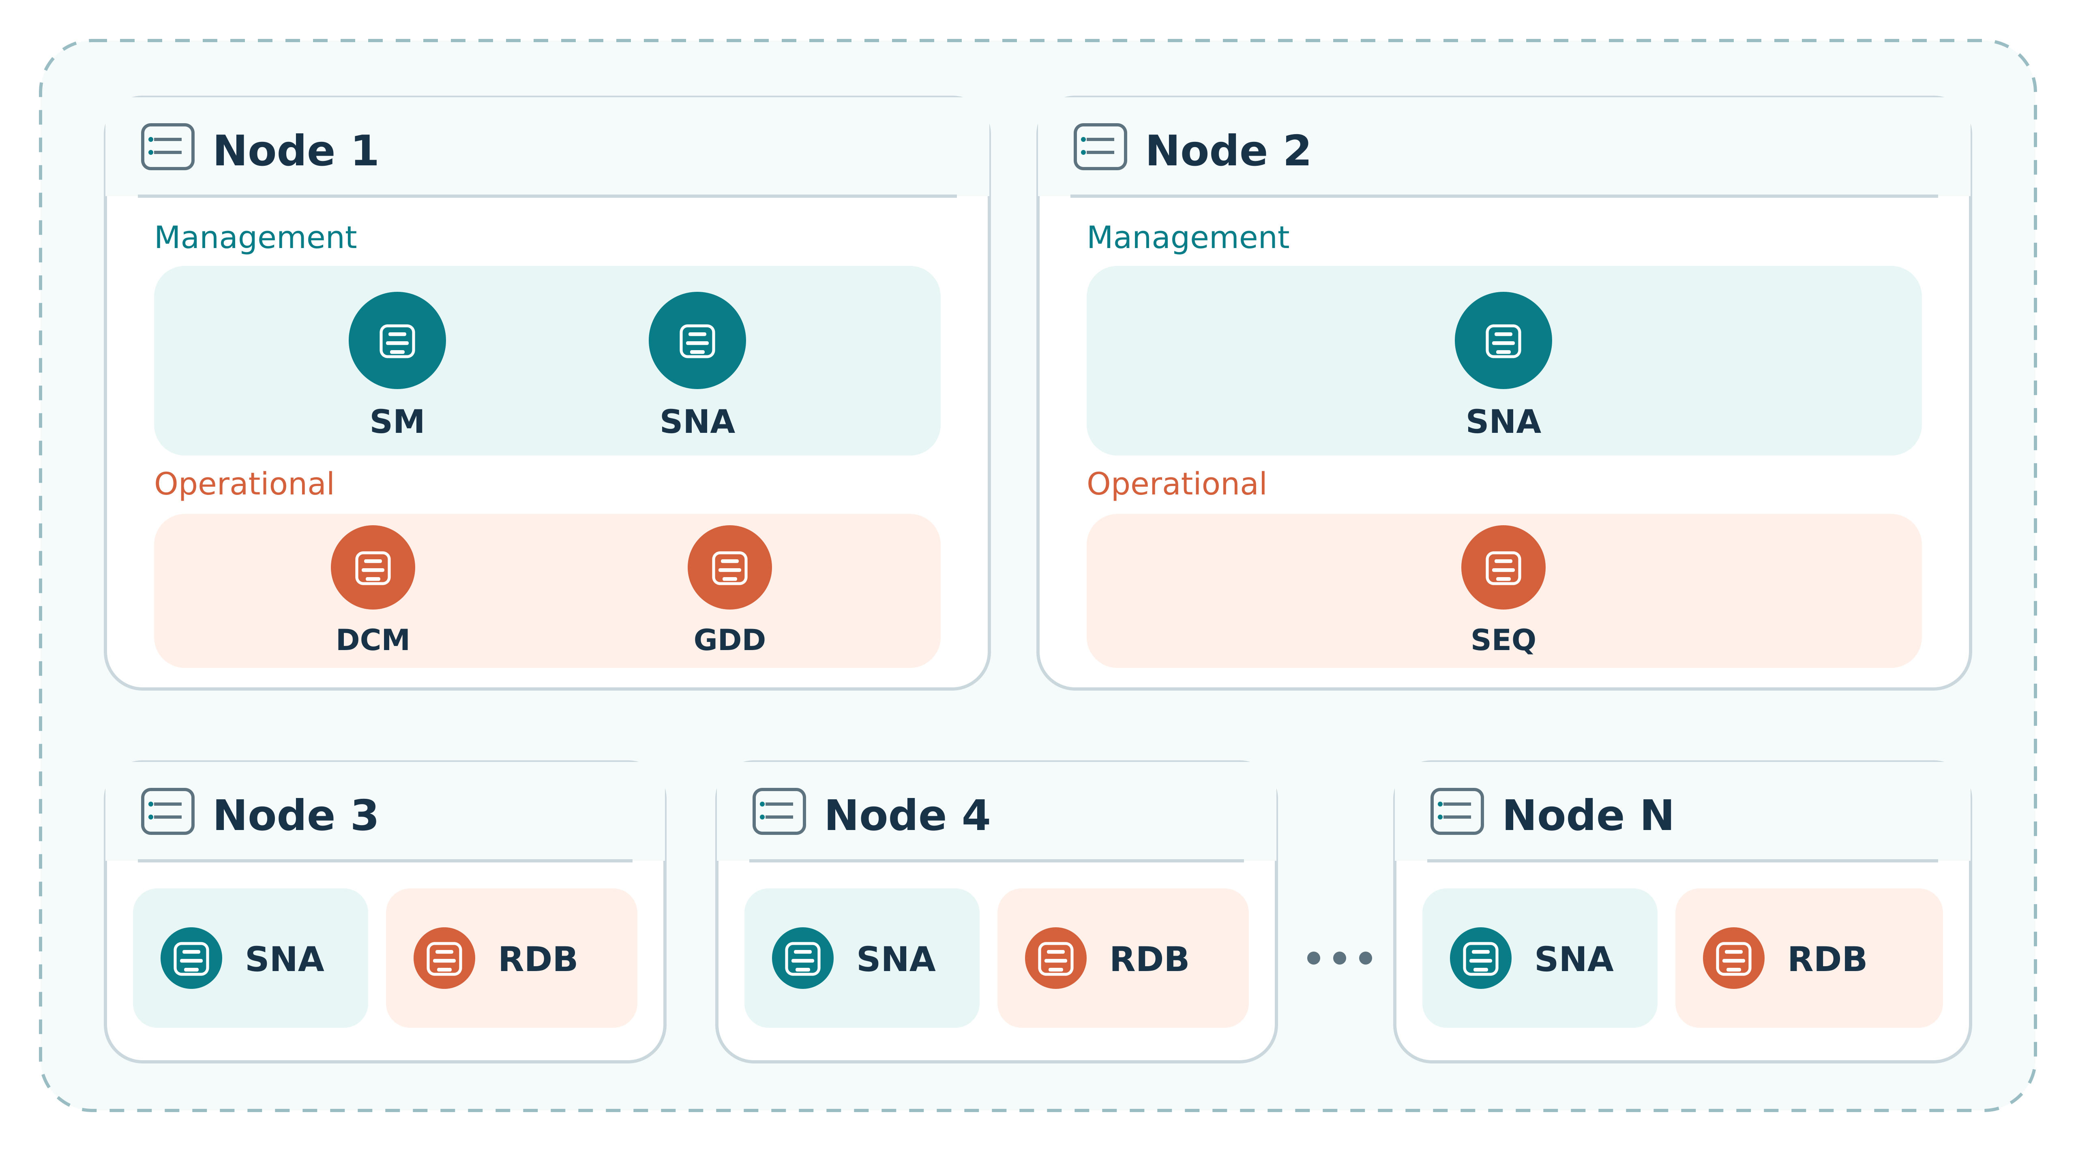Click the Node 3 server icon

coord(167,811)
